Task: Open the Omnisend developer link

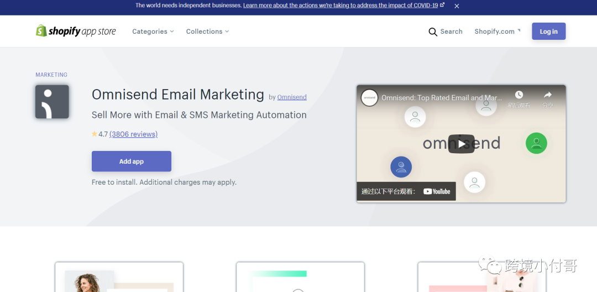Action: pos(292,97)
